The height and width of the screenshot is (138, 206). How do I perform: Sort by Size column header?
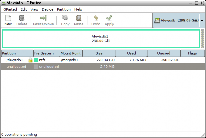(x=99, y=53)
